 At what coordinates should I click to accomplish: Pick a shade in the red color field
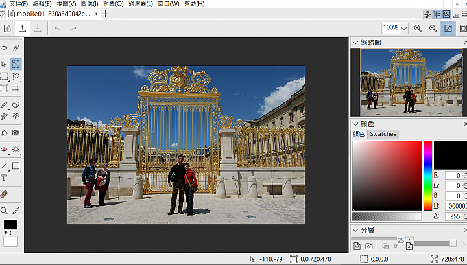coord(387,176)
